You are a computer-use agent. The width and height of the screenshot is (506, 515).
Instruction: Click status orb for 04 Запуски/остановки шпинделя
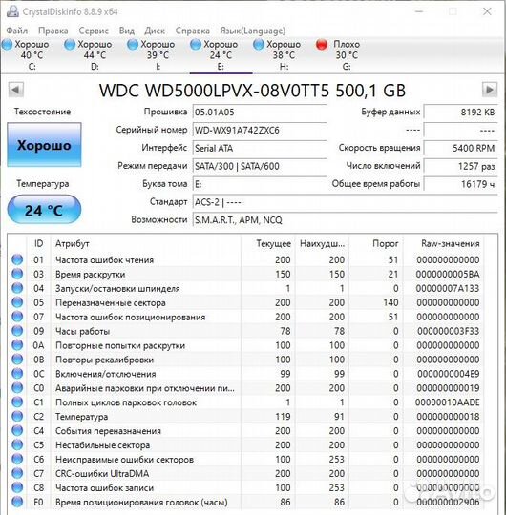click(x=17, y=288)
